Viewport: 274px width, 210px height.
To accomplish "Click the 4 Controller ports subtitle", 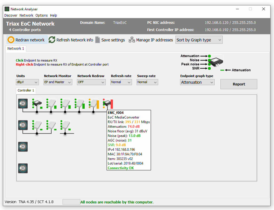I will pos(25,30).
